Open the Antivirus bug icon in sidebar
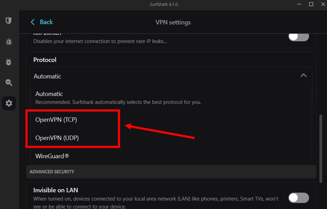327x209 pixels. tap(8, 62)
